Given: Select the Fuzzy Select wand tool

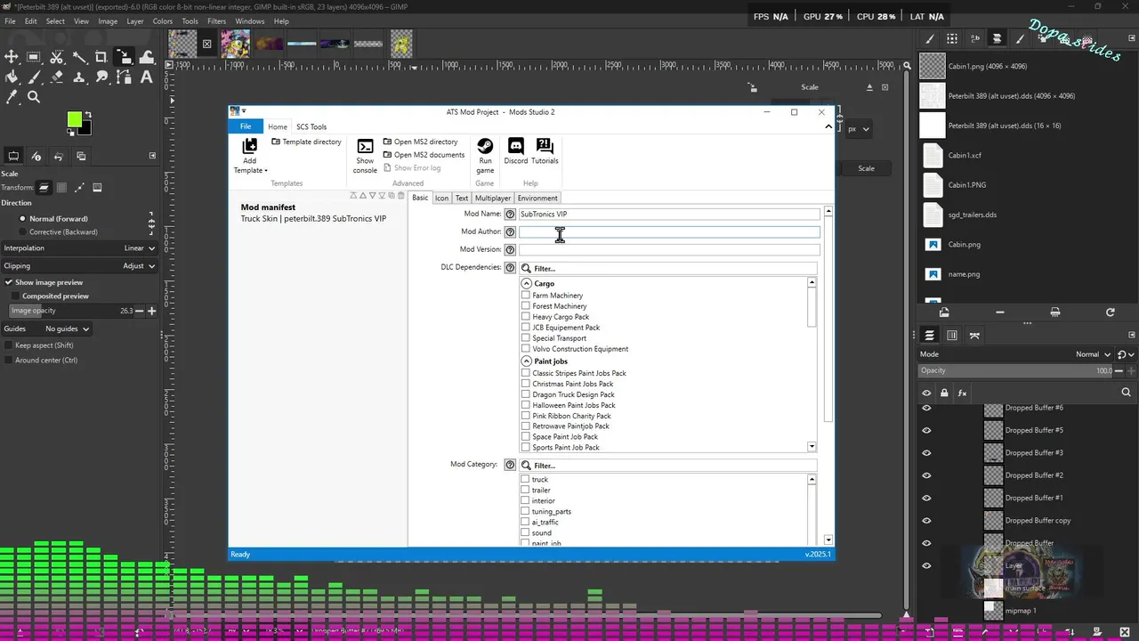Looking at the screenshot, I should pos(79,57).
